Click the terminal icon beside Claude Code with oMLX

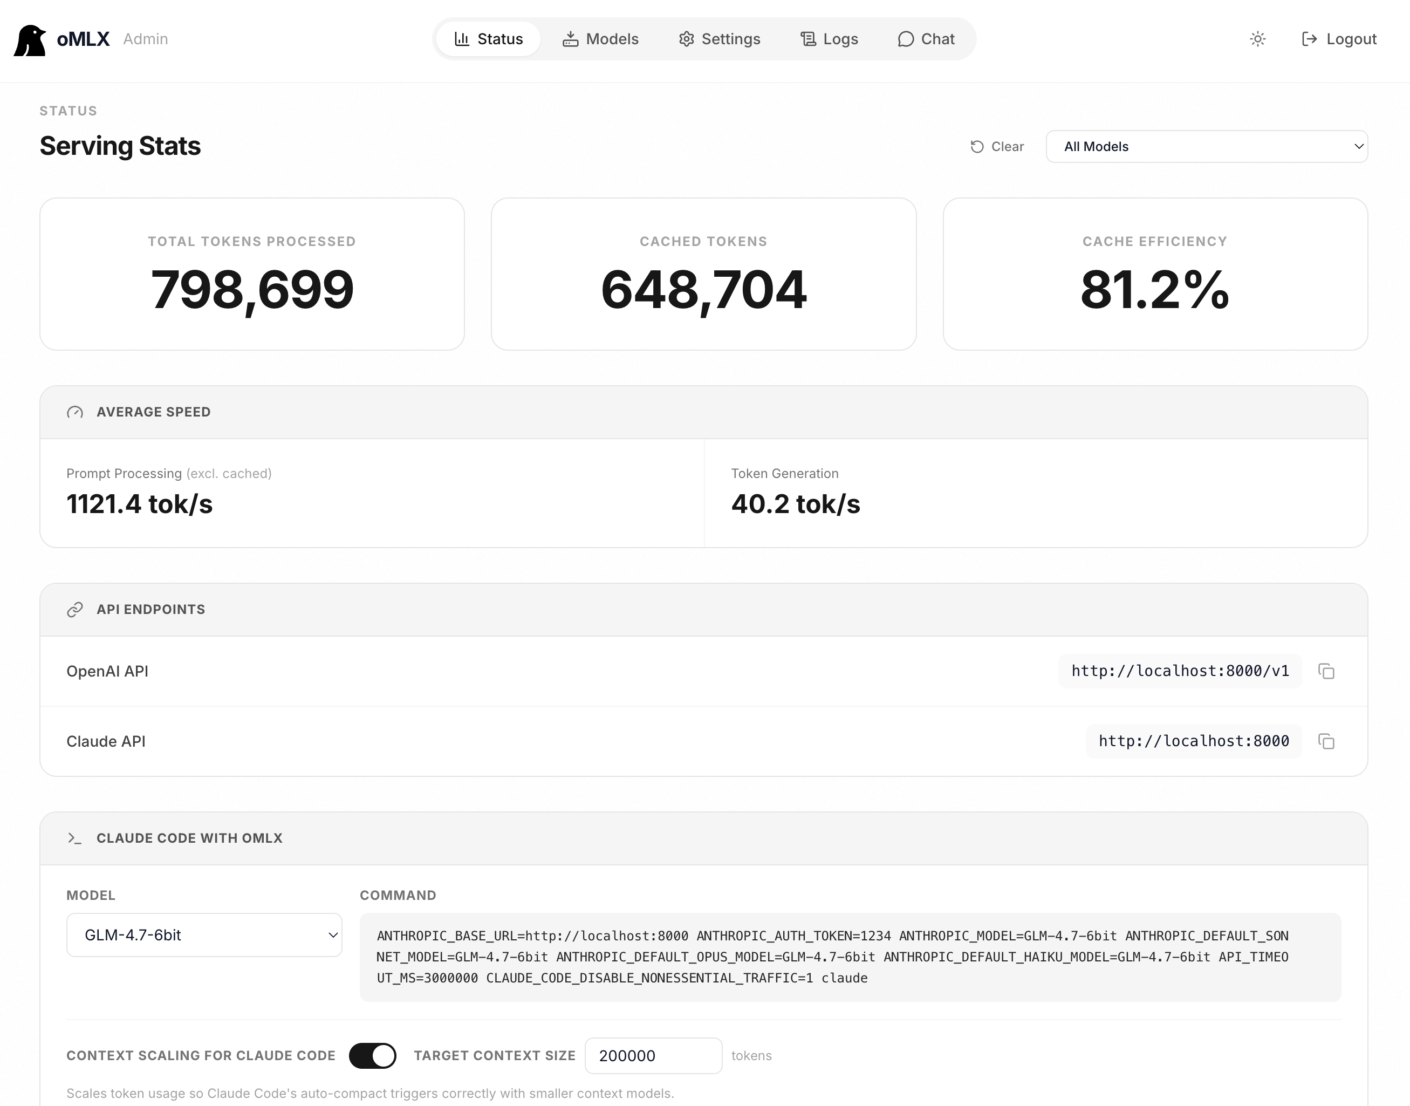(76, 838)
